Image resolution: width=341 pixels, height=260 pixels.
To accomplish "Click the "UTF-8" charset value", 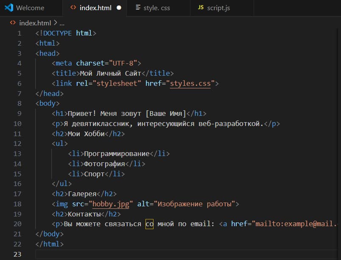I will point(123,63).
